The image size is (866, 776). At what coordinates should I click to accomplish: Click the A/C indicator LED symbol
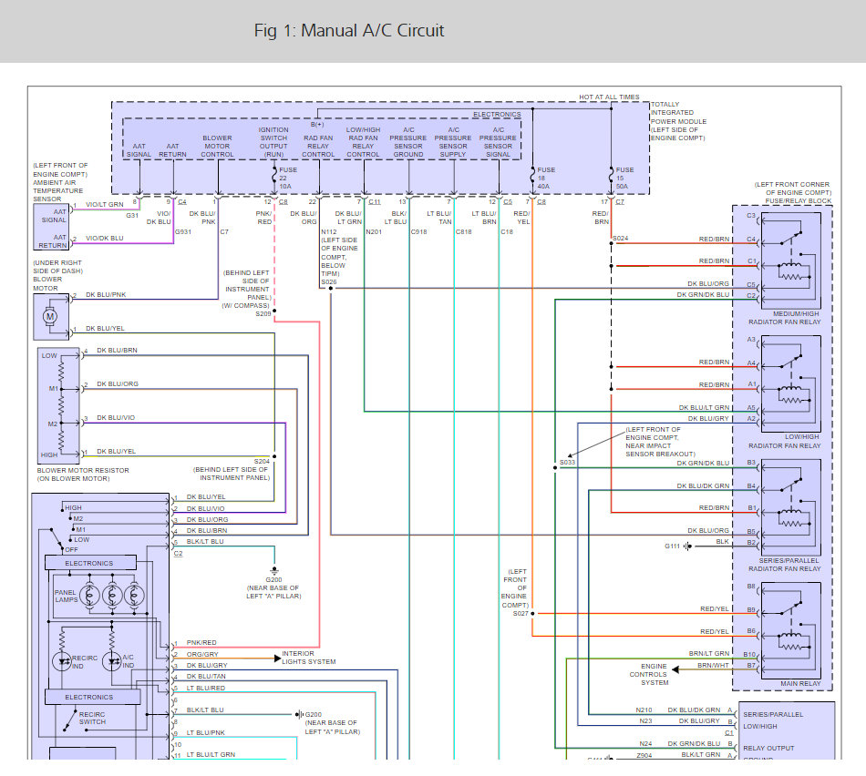tap(112, 660)
